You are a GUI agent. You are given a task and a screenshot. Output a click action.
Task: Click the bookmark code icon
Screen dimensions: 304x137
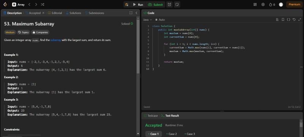point(283,19)
